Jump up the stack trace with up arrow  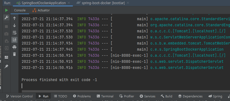14,18
